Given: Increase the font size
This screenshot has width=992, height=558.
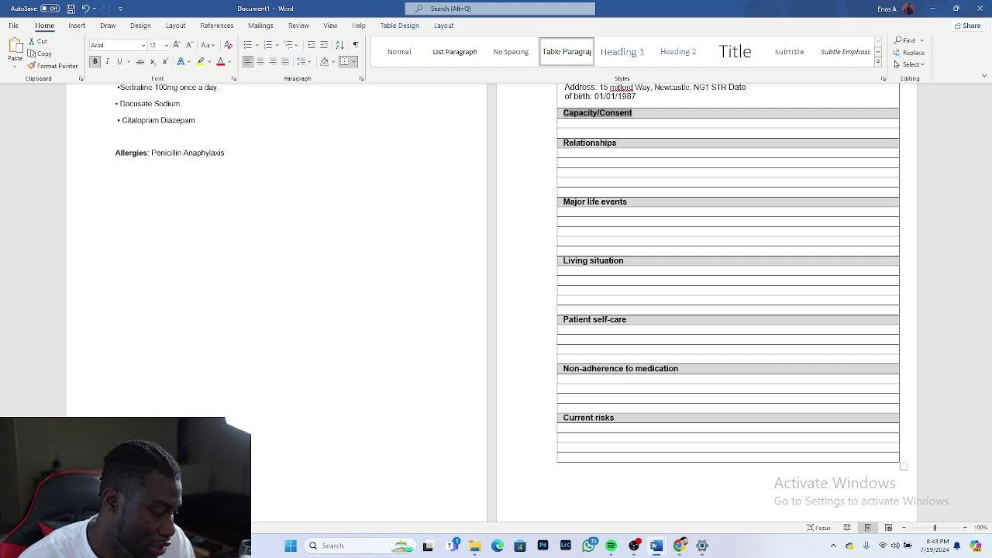Looking at the screenshot, I should pos(177,44).
